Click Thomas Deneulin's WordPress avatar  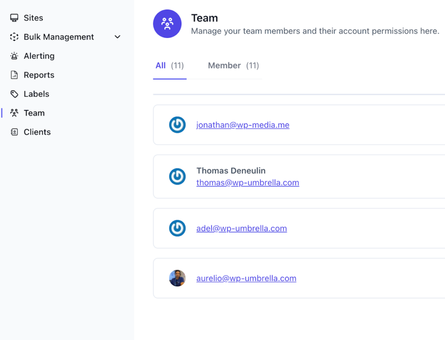(x=177, y=176)
